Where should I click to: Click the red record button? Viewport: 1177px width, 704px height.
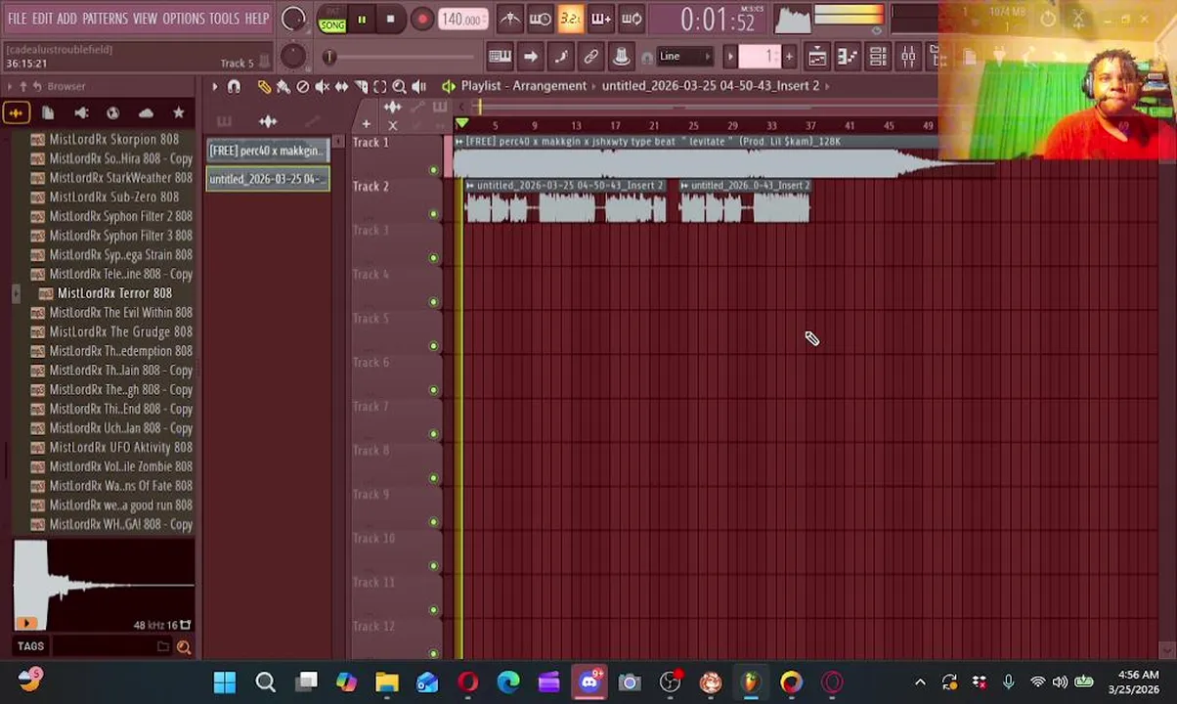pyautogui.click(x=421, y=19)
